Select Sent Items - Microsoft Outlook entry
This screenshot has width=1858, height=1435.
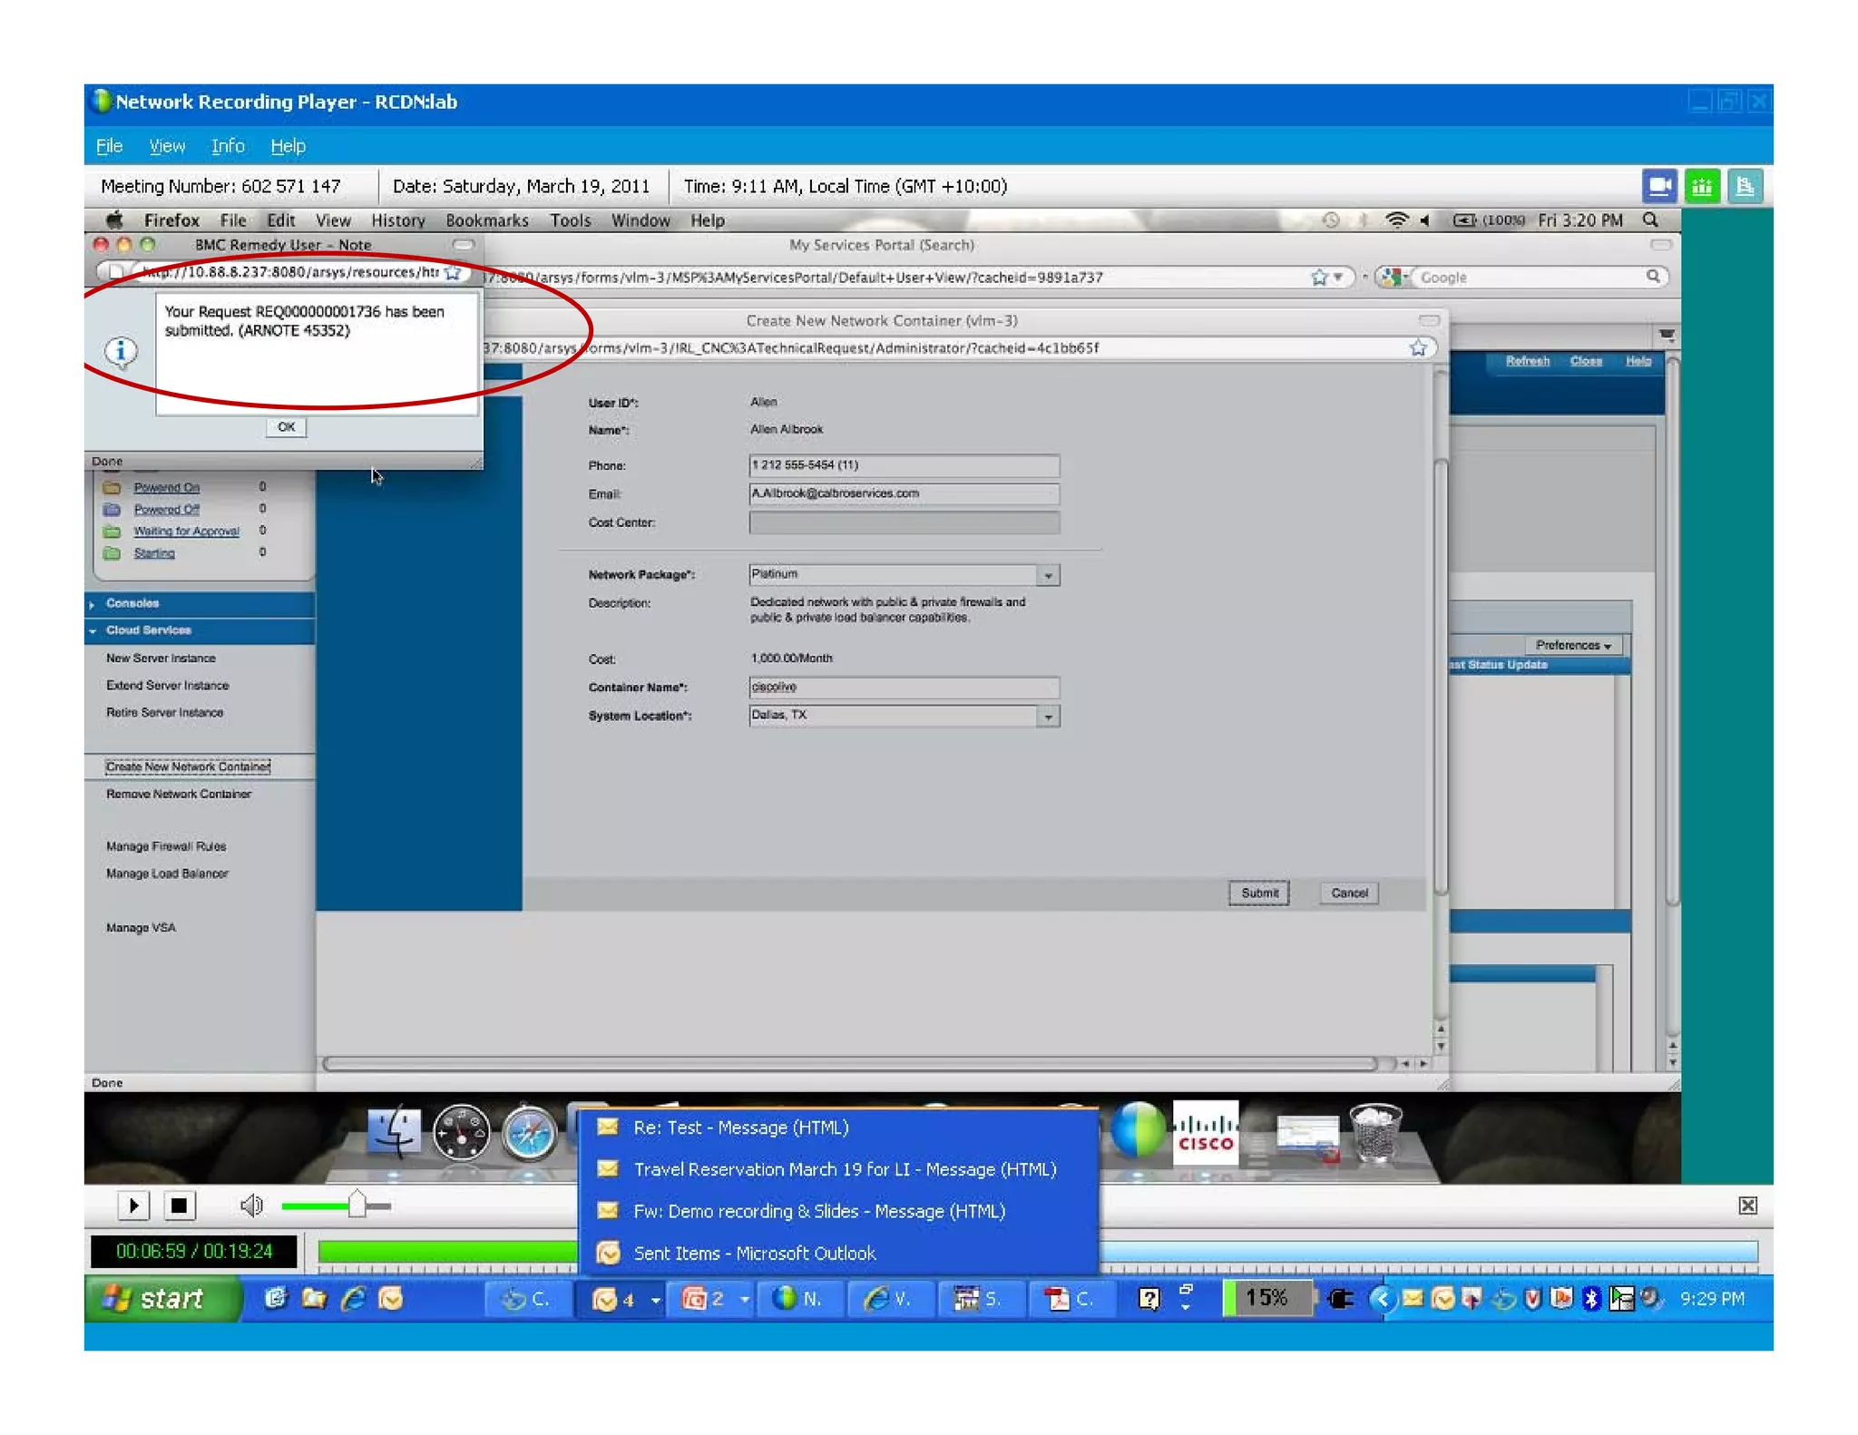tap(837, 1254)
